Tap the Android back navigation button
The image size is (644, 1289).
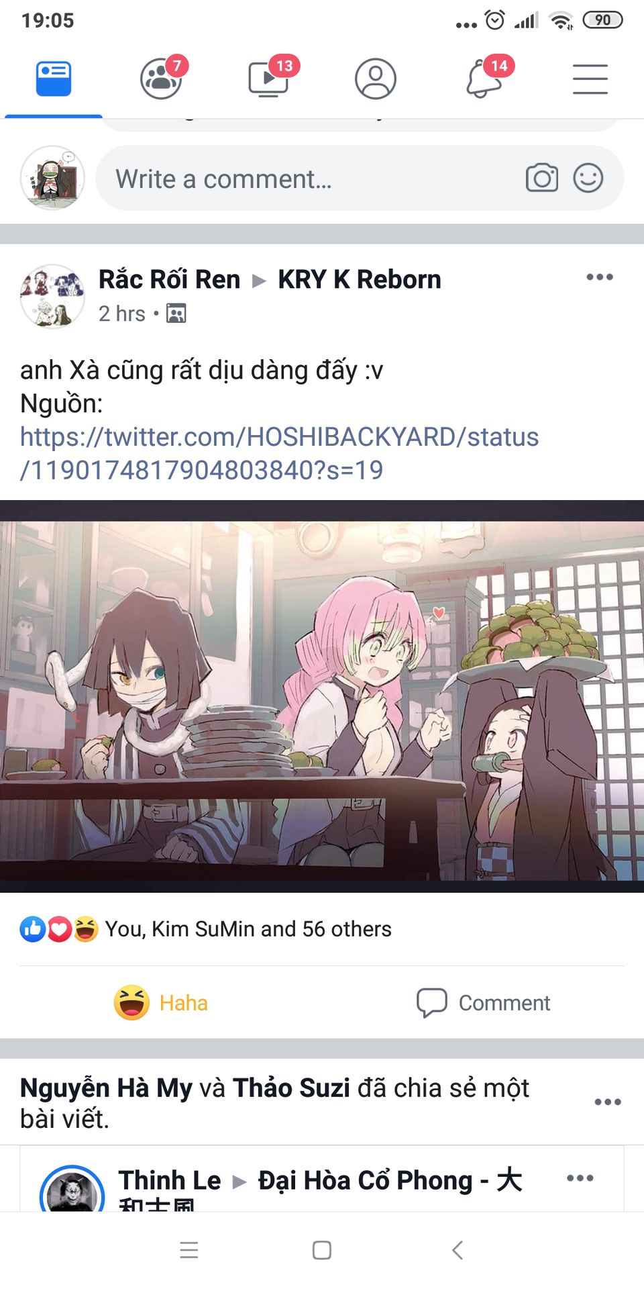pos(458,1250)
